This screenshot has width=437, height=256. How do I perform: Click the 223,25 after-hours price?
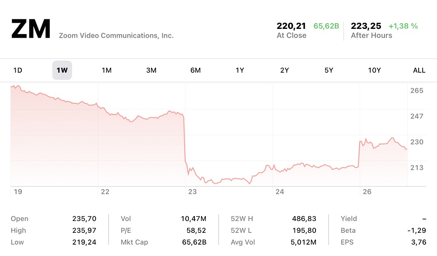pyautogui.click(x=366, y=26)
